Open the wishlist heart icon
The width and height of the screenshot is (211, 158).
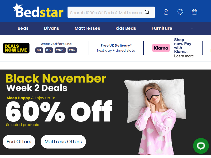click(x=180, y=12)
